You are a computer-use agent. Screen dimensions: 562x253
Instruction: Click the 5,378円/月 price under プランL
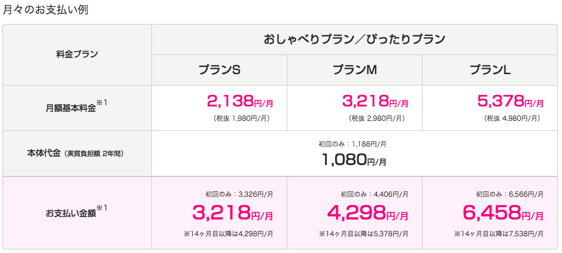tap(511, 101)
